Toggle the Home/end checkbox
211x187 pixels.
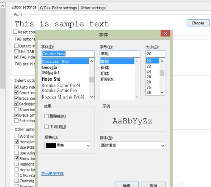(16, 142)
